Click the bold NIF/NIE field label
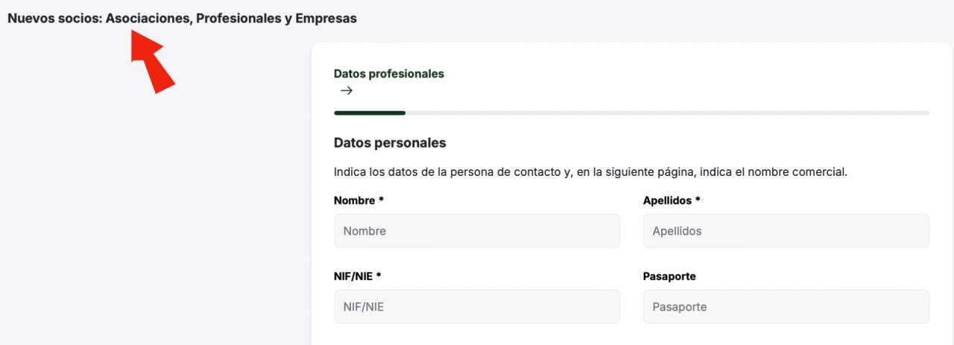This screenshot has height=345, width=954. click(353, 276)
